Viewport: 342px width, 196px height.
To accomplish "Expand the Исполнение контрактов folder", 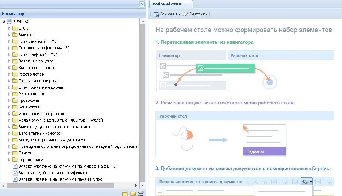I will [9, 114].
